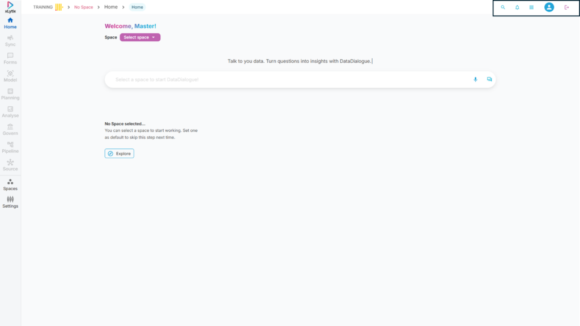
Task: Click the xLytix logo
Action: (10, 7)
